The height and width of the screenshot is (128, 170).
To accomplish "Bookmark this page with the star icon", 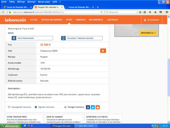I will pyautogui.click(x=140, y=12).
